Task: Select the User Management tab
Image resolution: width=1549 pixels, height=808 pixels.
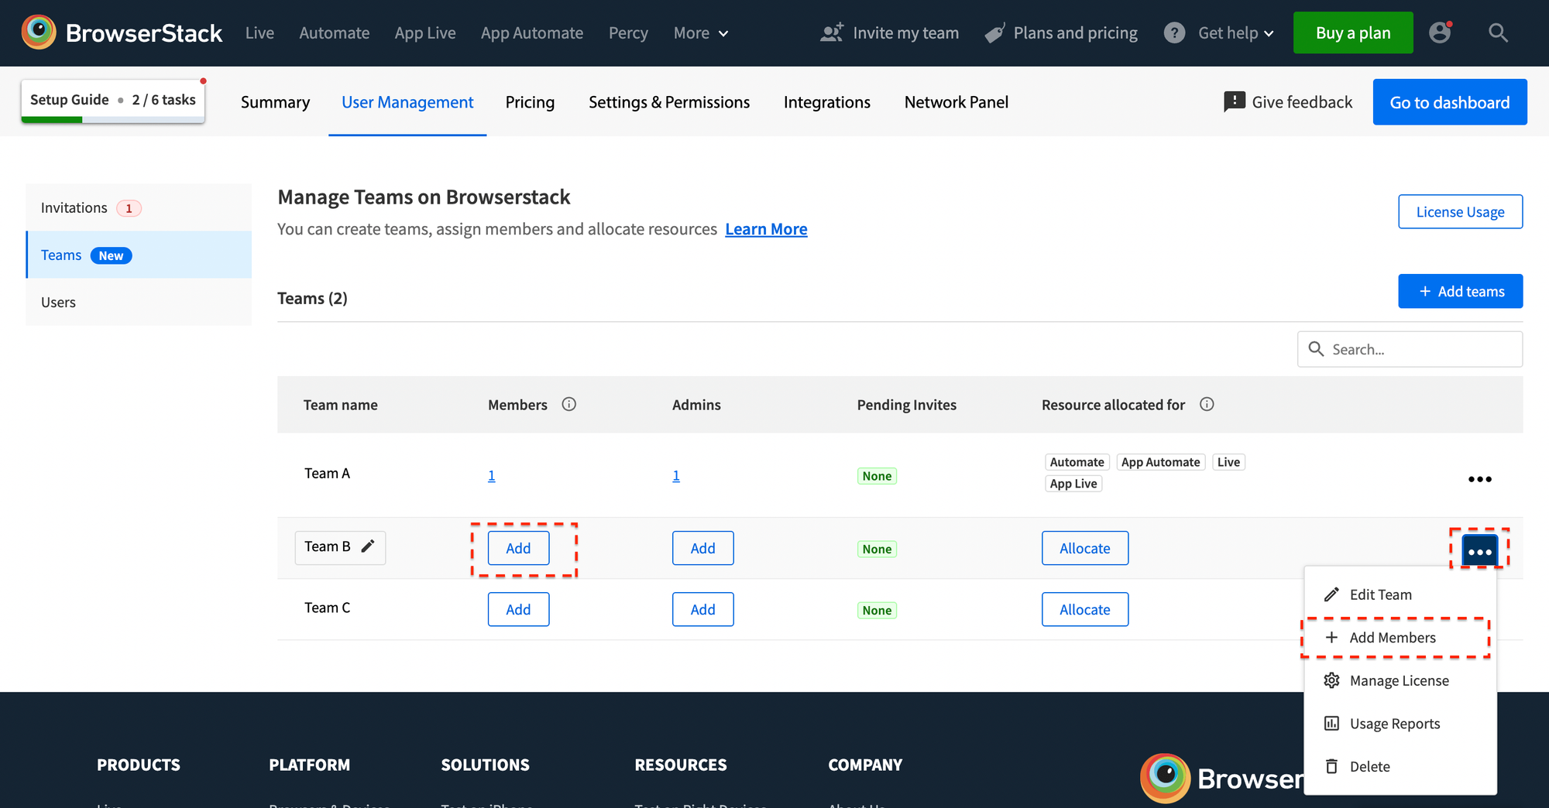Action: (407, 102)
